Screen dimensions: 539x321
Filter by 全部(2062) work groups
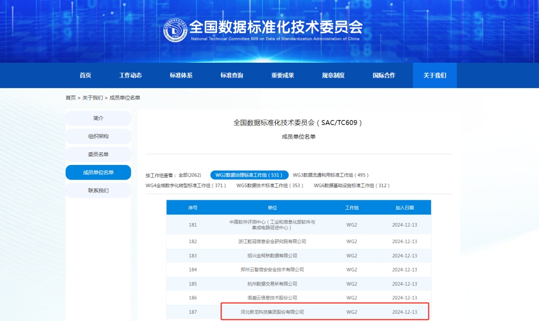tap(189, 175)
